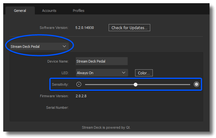Click the firmware version 2.0.2.8 value
The width and height of the screenshot is (216, 138).
point(81,96)
